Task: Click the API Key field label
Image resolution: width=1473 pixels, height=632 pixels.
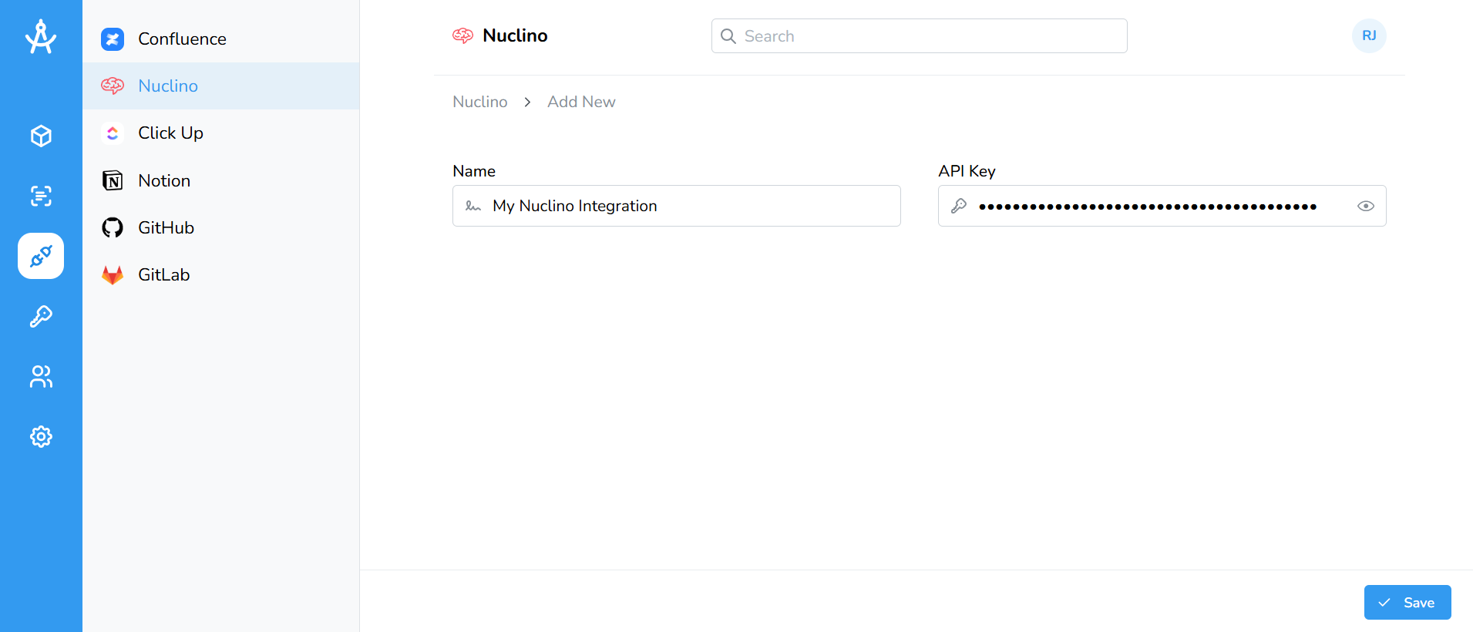Action: pos(967,171)
